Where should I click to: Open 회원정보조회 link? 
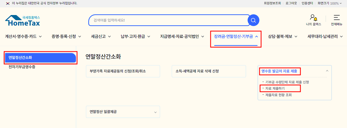tap(272, 3)
